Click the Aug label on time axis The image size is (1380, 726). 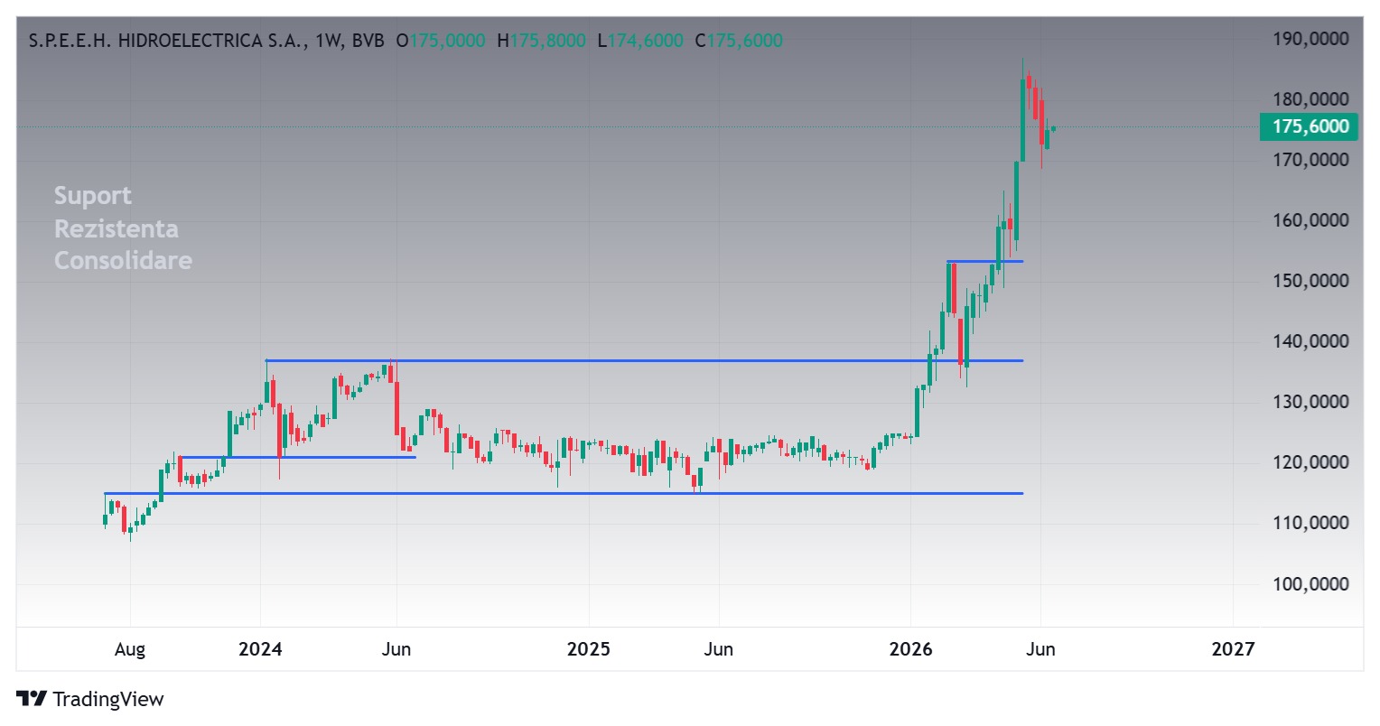[x=130, y=649]
